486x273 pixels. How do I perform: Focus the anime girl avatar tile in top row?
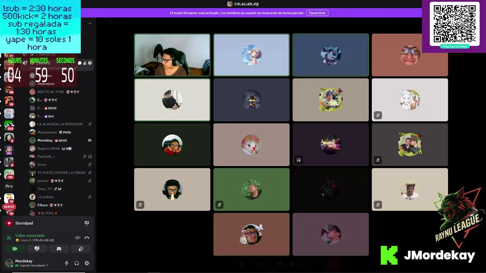coord(251,55)
